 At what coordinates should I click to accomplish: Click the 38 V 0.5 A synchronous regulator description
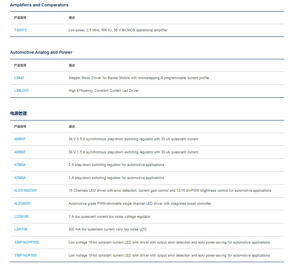pyautogui.click(x=133, y=139)
